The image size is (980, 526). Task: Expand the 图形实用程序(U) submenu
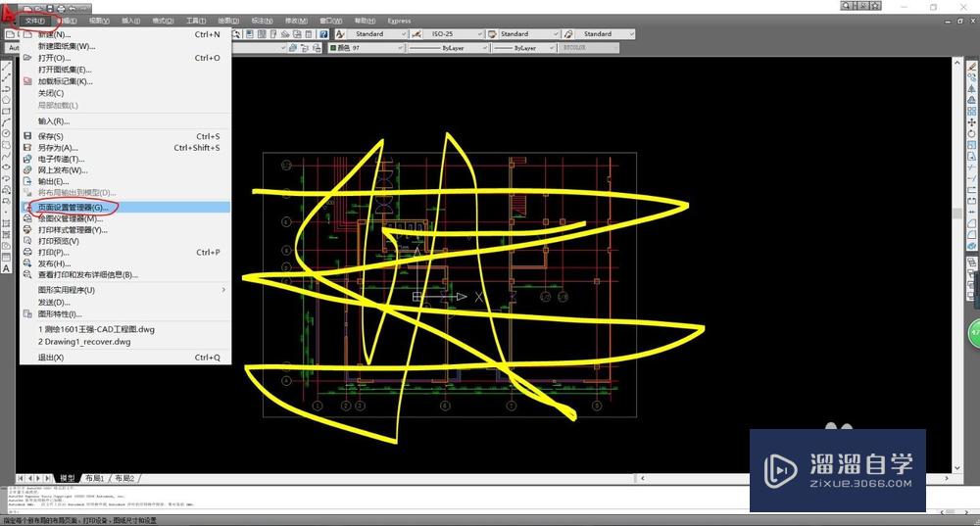(x=125, y=290)
